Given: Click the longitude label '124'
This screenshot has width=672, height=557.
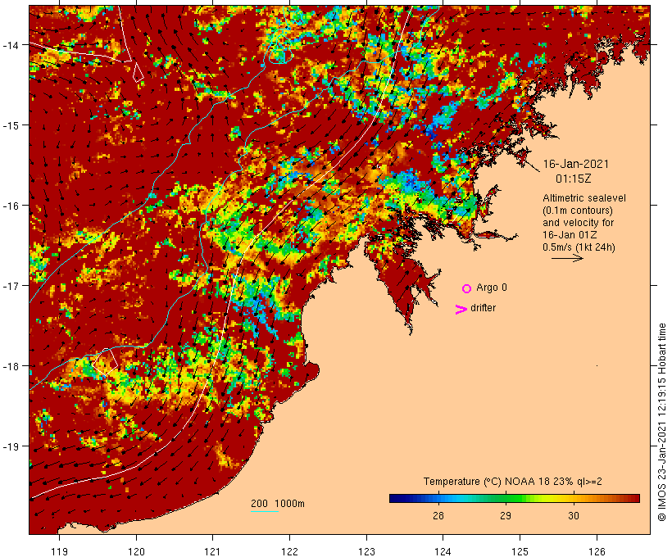Looking at the screenshot, I should pyautogui.click(x=443, y=551).
